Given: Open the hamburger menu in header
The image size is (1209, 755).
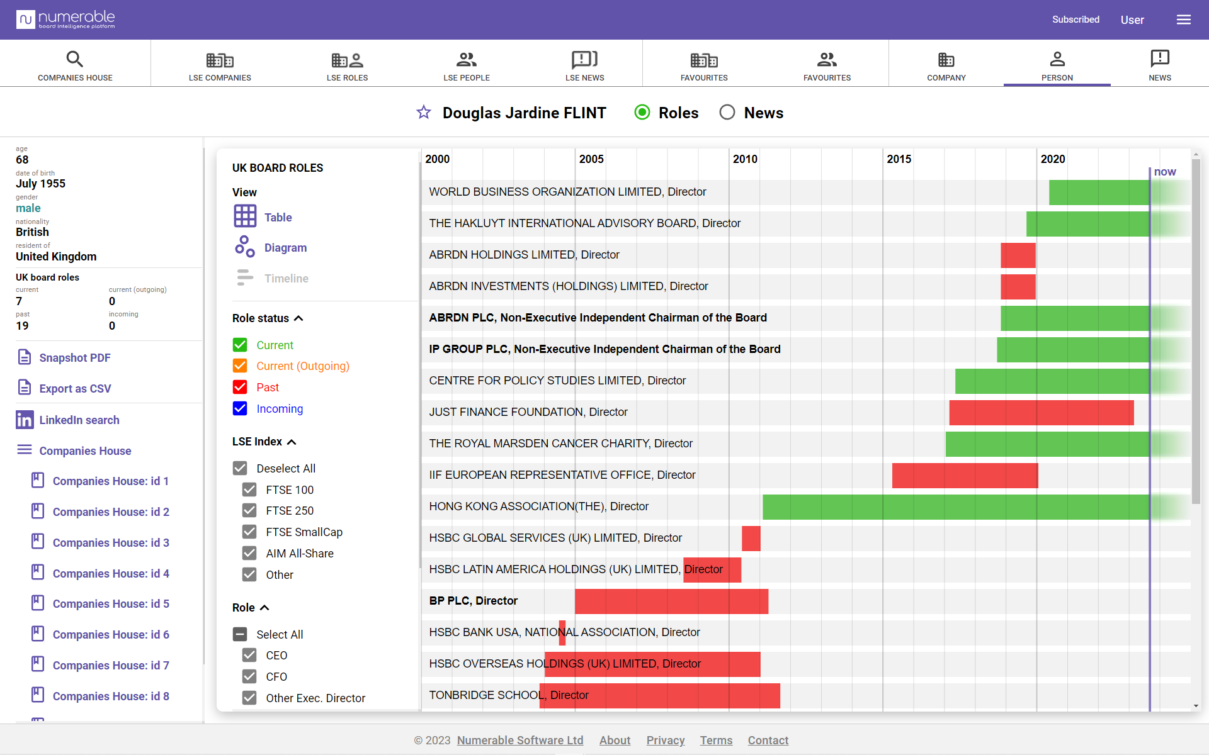Looking at the screenshot, I should point(1184,20).
